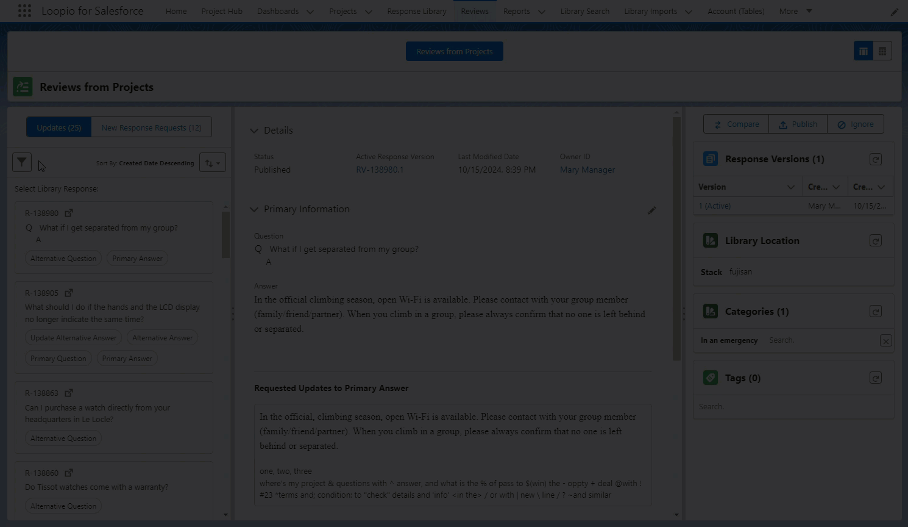908x527 pixels.
Task: Click the Ignore button
Action: click(x=856, y=124)
